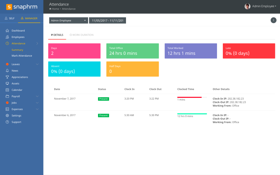This screenshot has width=280, height=175.
Task: Open Calendar via its calendar icon
Action: tap(7, 90)
